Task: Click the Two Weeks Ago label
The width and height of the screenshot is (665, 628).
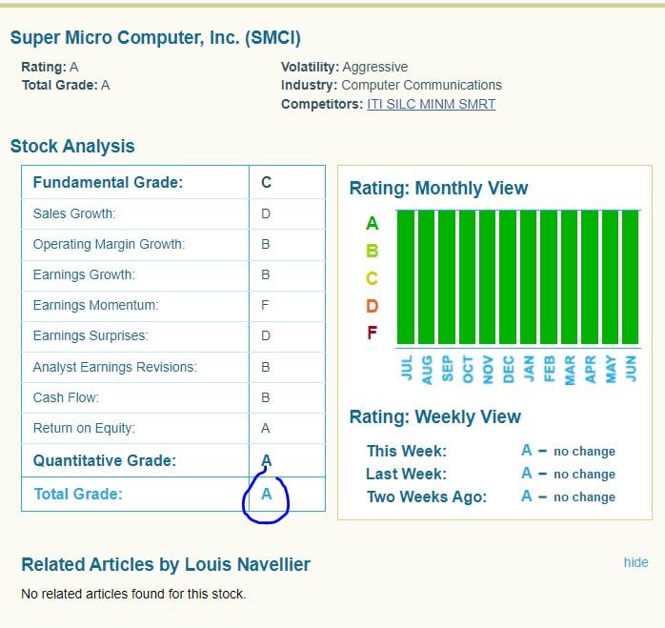Action: 427,496
